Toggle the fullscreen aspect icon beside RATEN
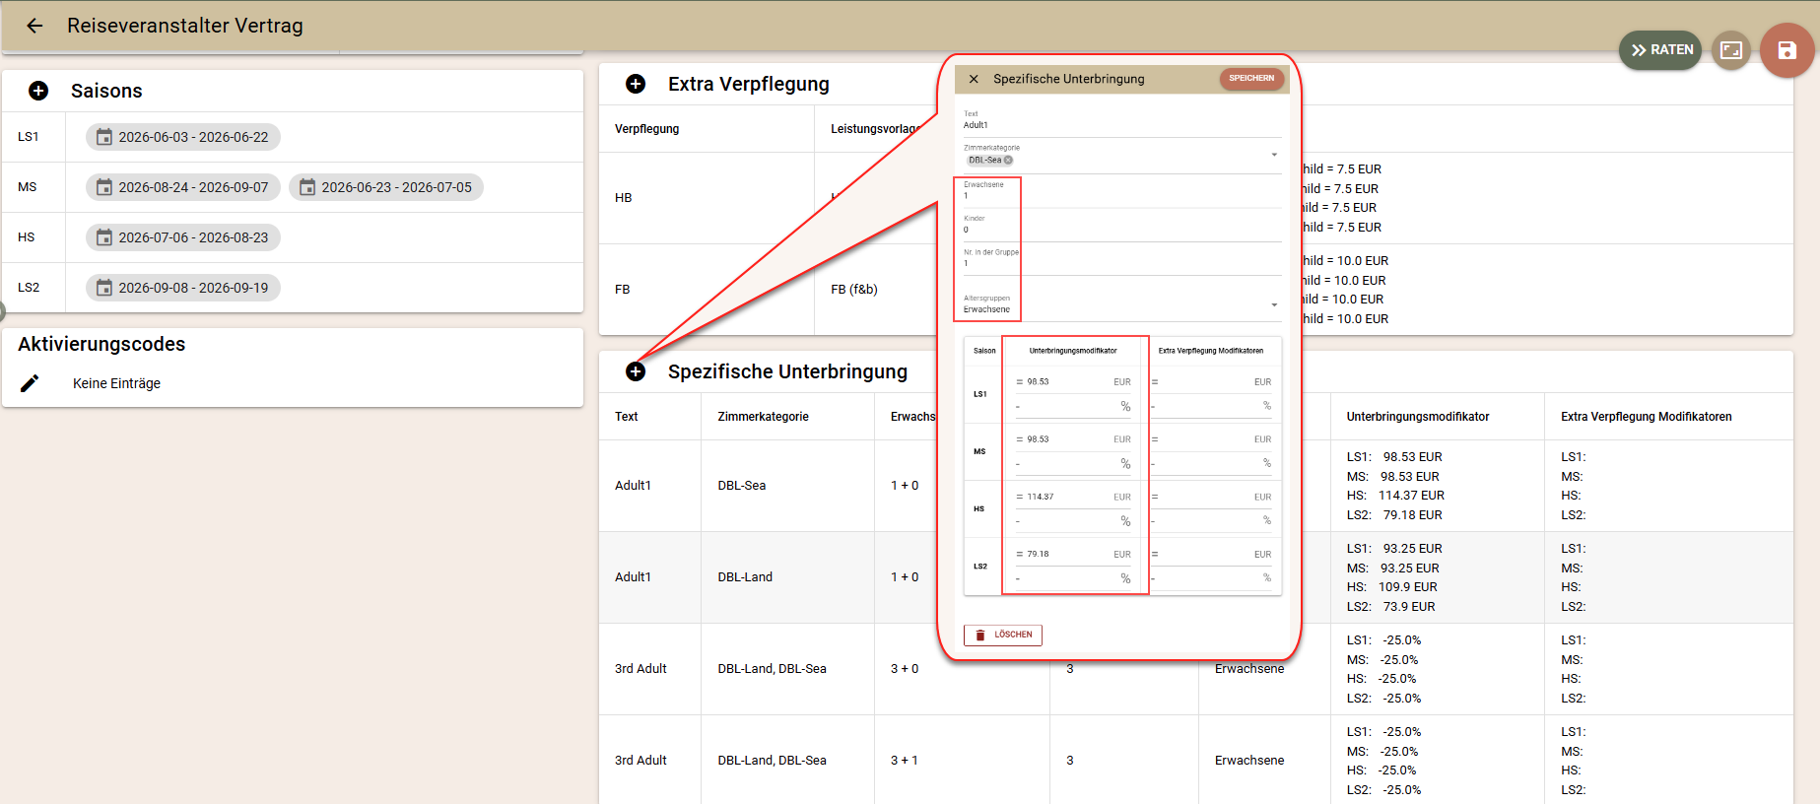 pos(1731,50)
